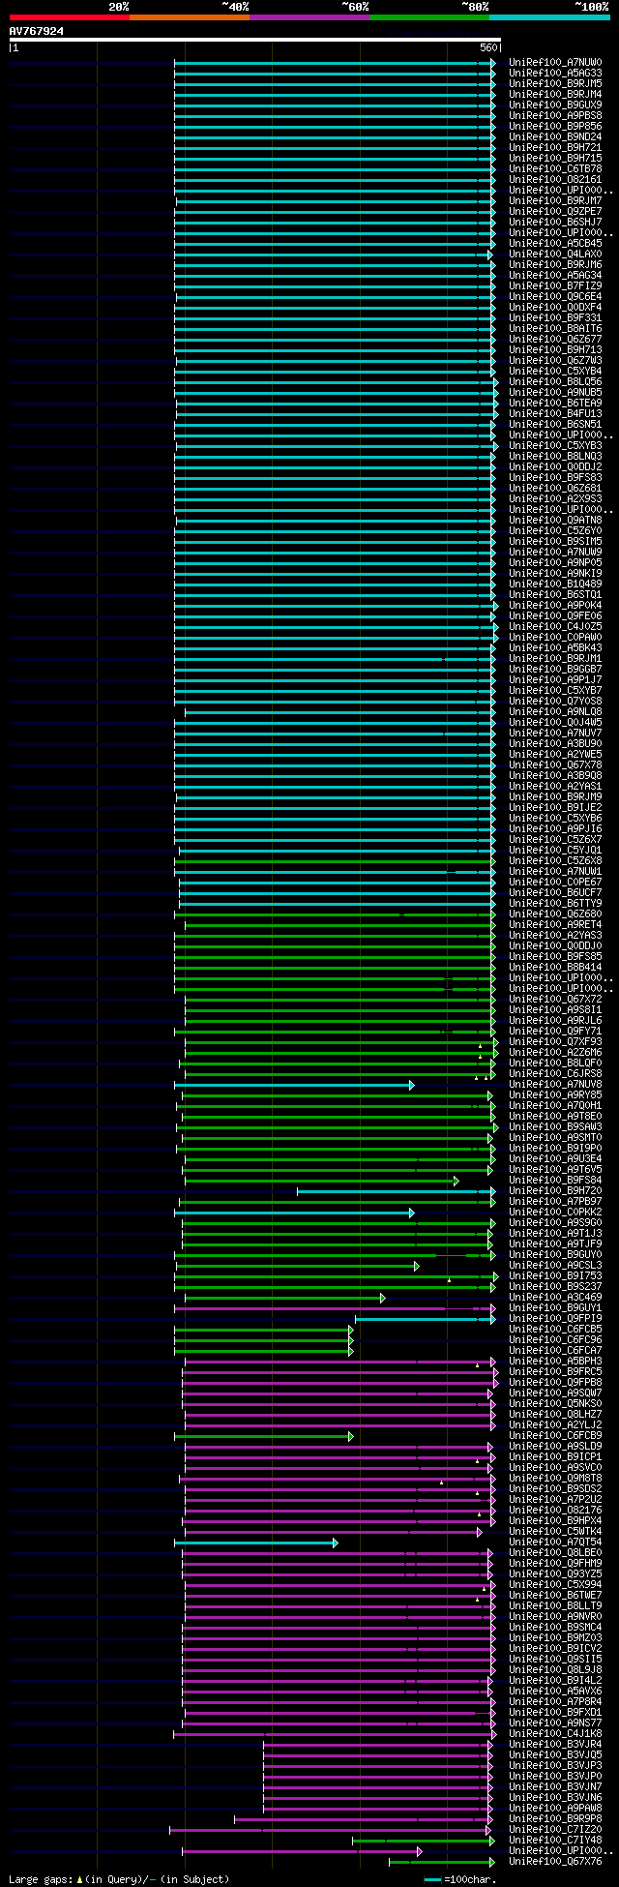Open hit UniRef100_C6TB78
619x1887 pixels.
point(555,168)
